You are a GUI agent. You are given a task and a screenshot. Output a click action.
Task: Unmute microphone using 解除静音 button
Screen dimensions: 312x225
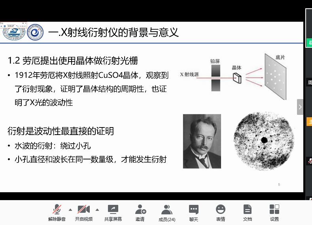click(57, 213)
